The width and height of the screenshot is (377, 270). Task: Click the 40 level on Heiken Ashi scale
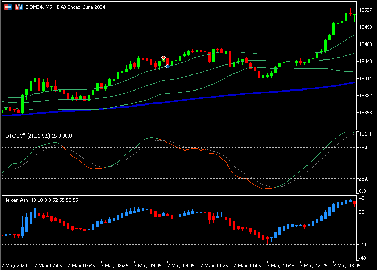[x=361, y=198]
